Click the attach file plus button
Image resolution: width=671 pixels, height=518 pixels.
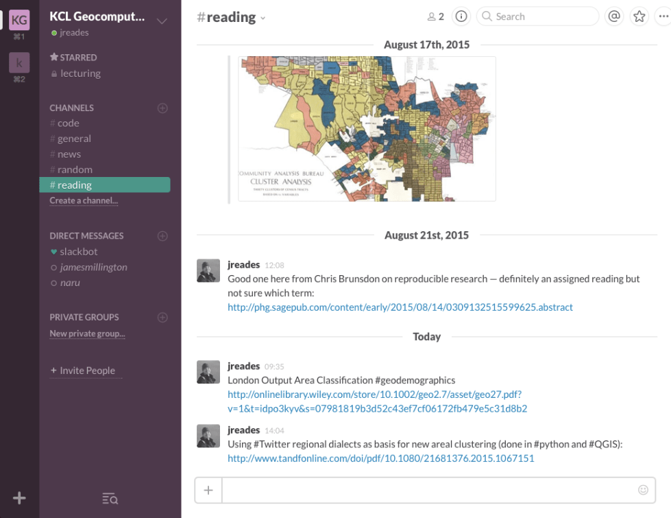[208, 490]
